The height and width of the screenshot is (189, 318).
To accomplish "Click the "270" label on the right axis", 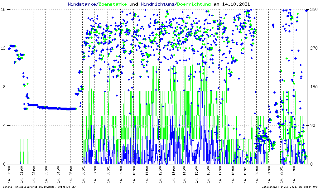I will (x=313, y=48).
